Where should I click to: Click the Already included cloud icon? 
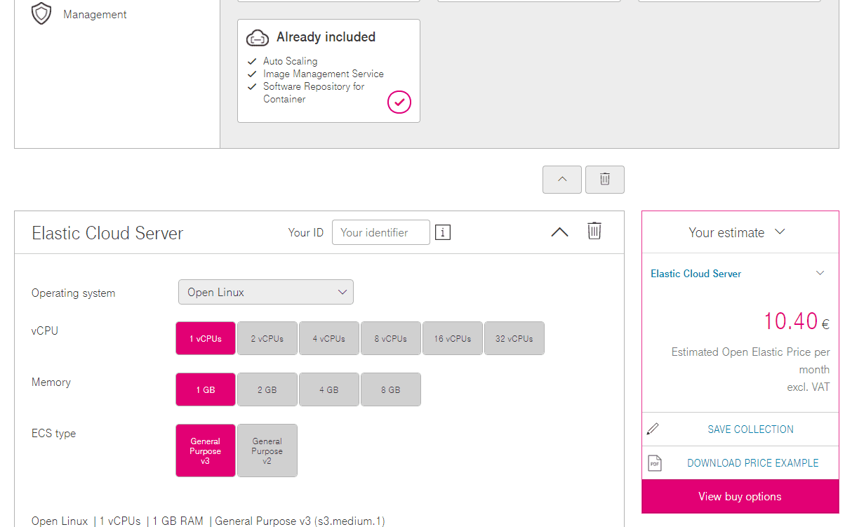[258, 38]
